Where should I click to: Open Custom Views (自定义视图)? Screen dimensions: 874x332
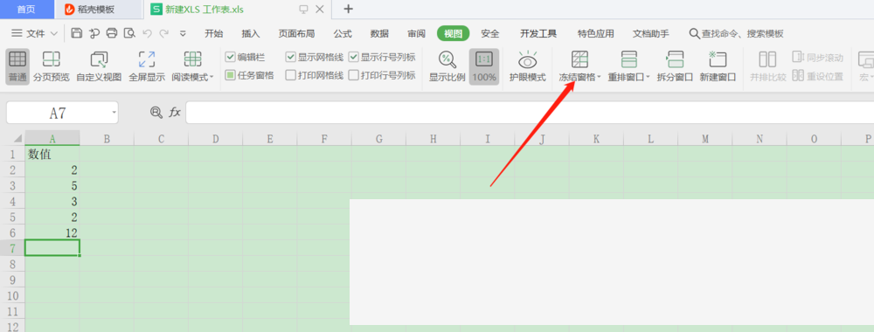(x=99, y=66)
